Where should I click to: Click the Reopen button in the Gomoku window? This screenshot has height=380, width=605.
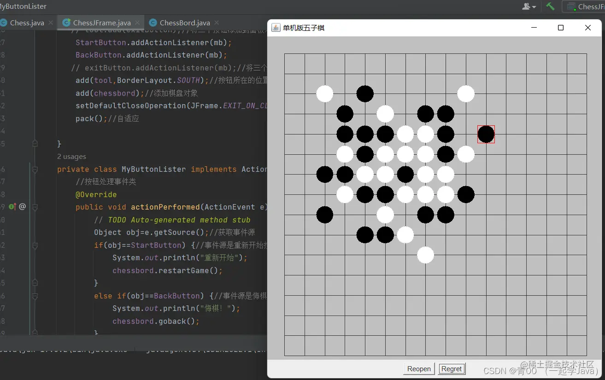coord(419,368)
